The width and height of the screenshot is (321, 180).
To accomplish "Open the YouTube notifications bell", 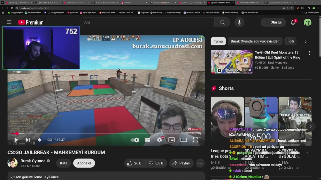I will tap(293, 22).
